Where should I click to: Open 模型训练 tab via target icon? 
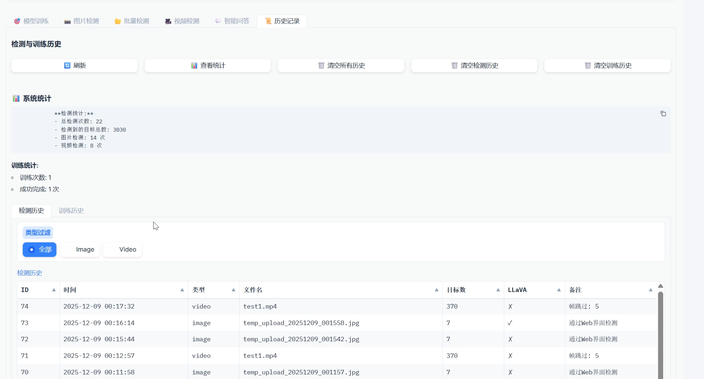pyautogui.click(x=17, y=21)
